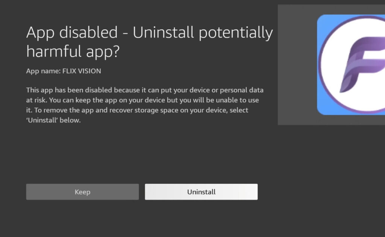Click the 'App disabled - Uninstall potentially harmful app?' heading
Viewport: 385px width, 237px height.
[x=150, y=42]
